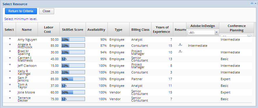The height and width of the screenshot is (108, 258).
Task: Click Angela Hitchcock's Intermediate InDesign level
Action: pos(198,46)
